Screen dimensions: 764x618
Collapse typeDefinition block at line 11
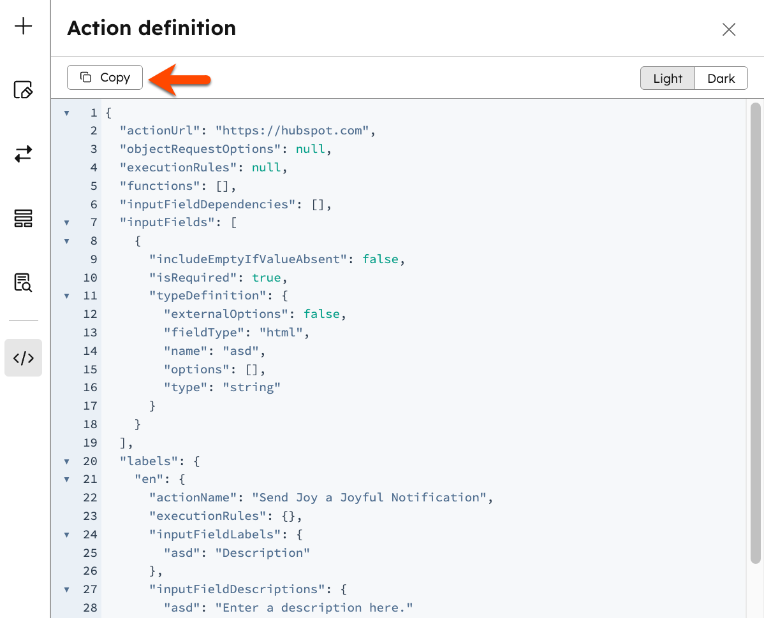pyautogui.click(x=66, y=296)
